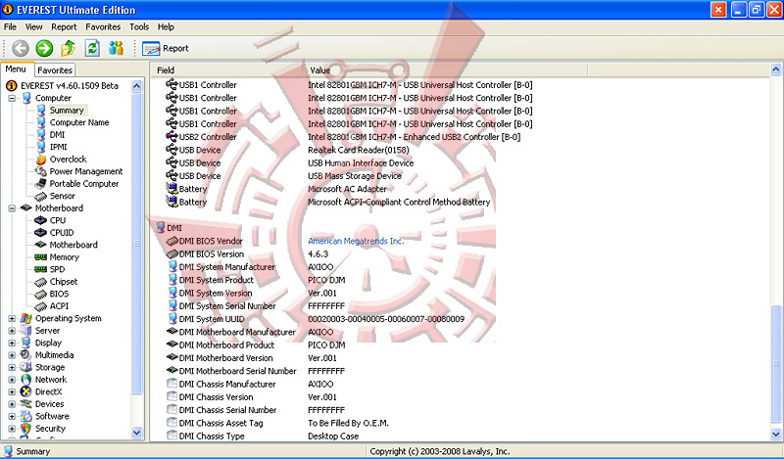The image size is (784, 459).
Task: Select the Computer Name icon in tree
Action: [41, 122]
